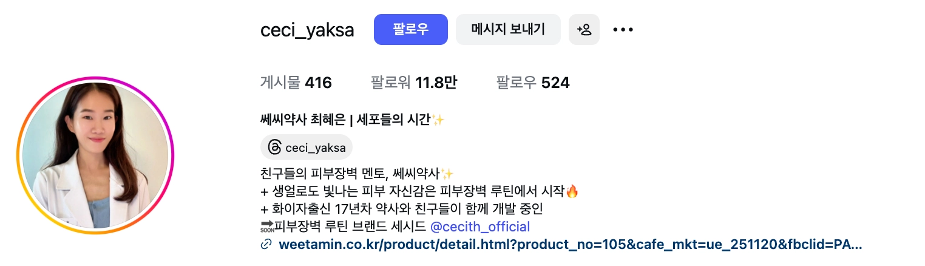Click chain-link icon beside weetamin URL
Viewport: 925px width, 266px height.
pos(266,245)
